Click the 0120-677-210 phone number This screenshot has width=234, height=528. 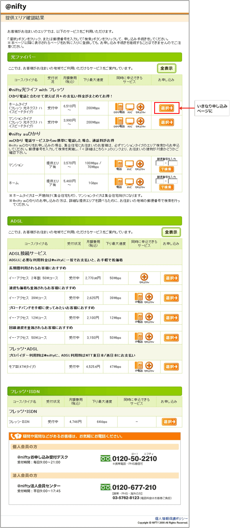pos(134,487)
